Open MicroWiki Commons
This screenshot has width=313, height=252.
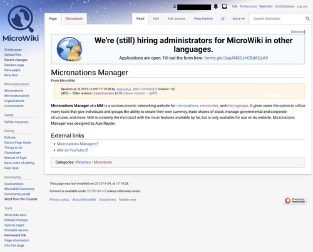coord(19,189)
